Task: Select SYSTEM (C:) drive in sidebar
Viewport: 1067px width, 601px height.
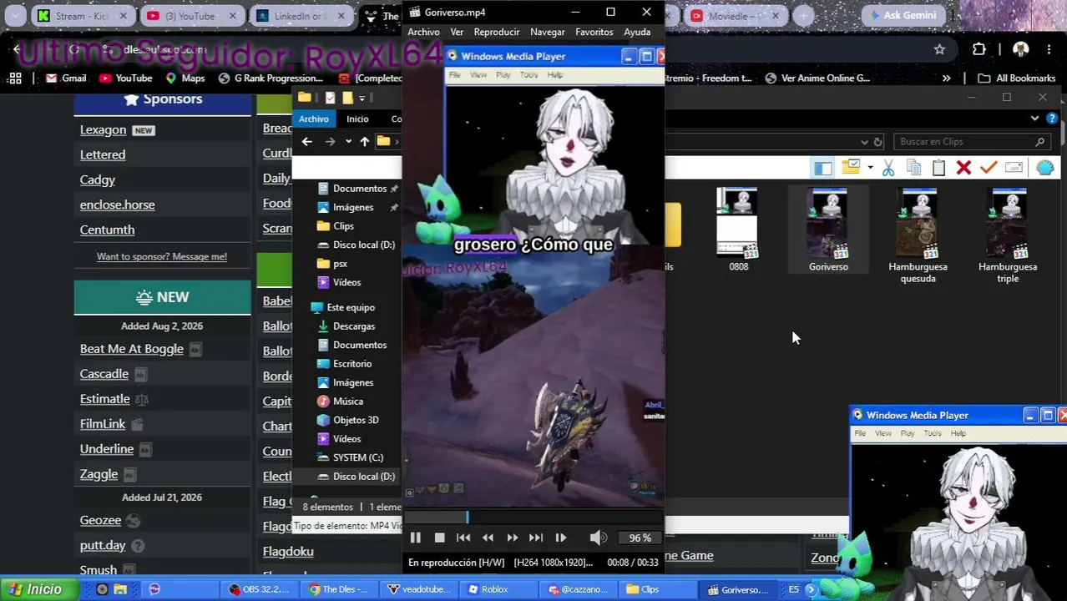Action: tap(358, 457)
